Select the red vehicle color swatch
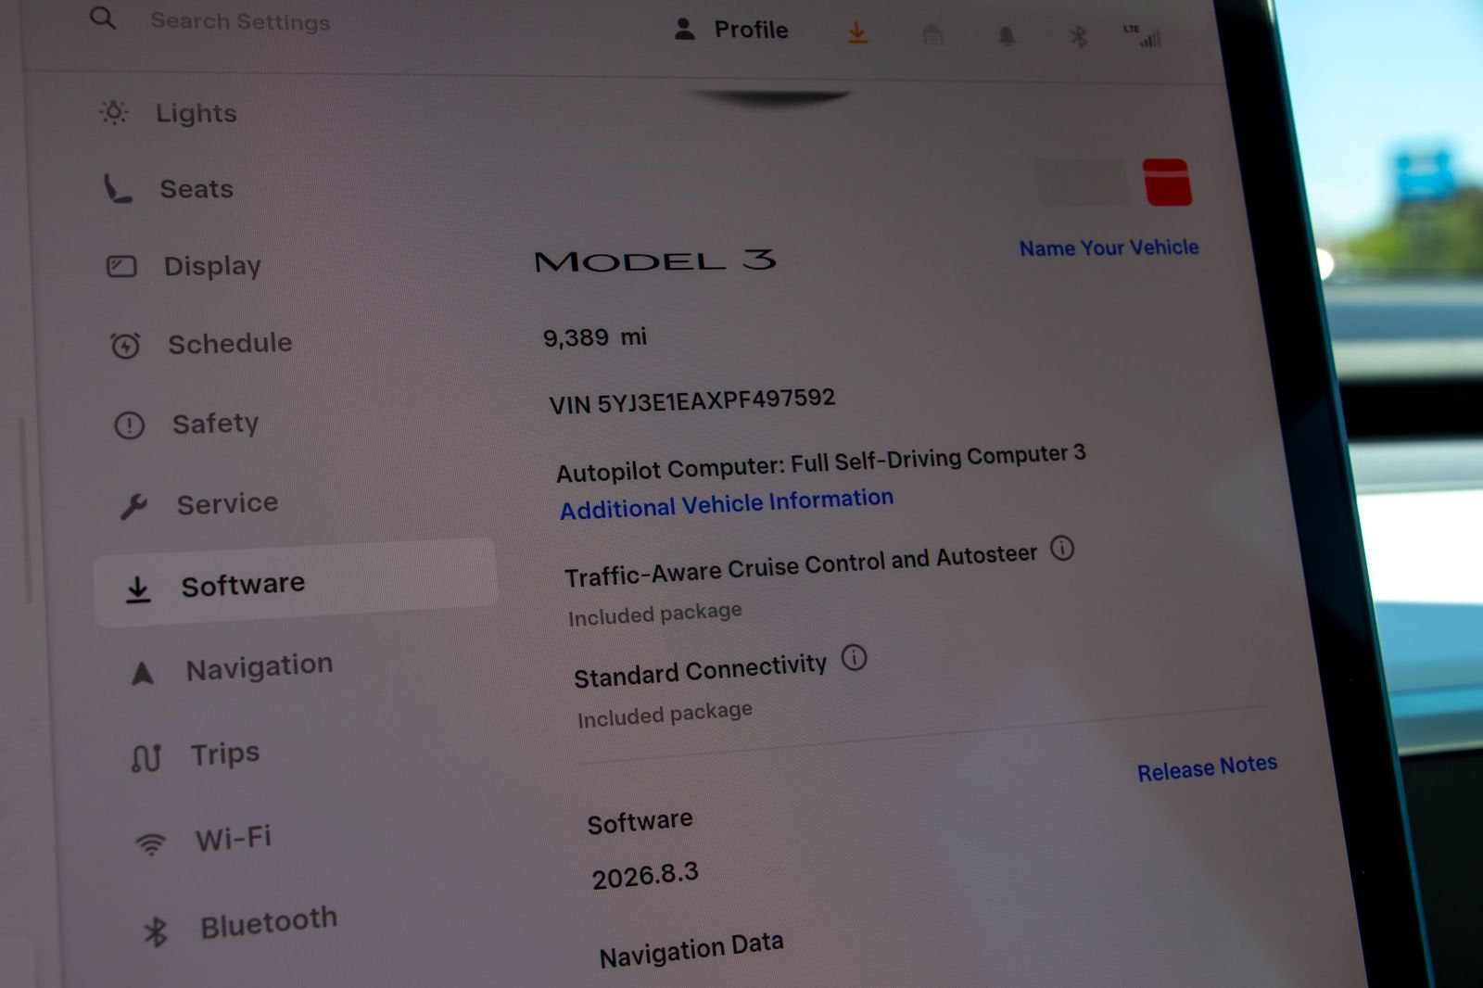 click(x=1167, y=182)
